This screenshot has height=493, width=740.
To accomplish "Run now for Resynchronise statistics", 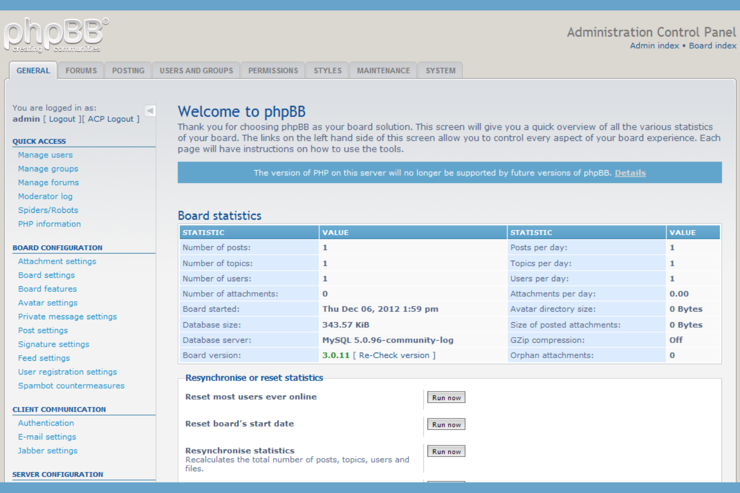I will pos(446,452).
